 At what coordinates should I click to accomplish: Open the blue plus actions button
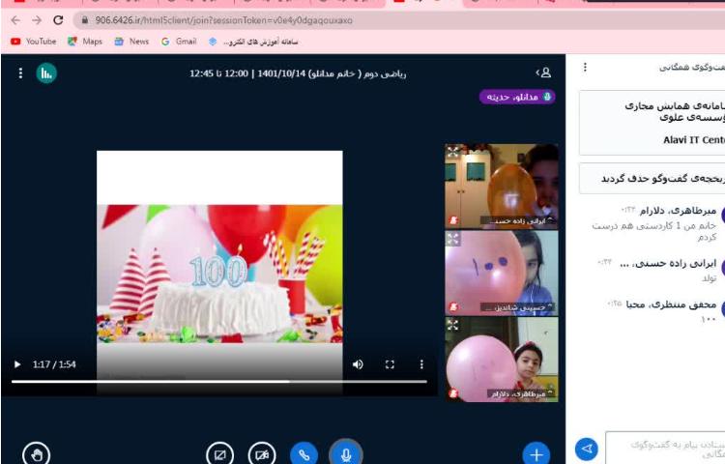[536, 452]
